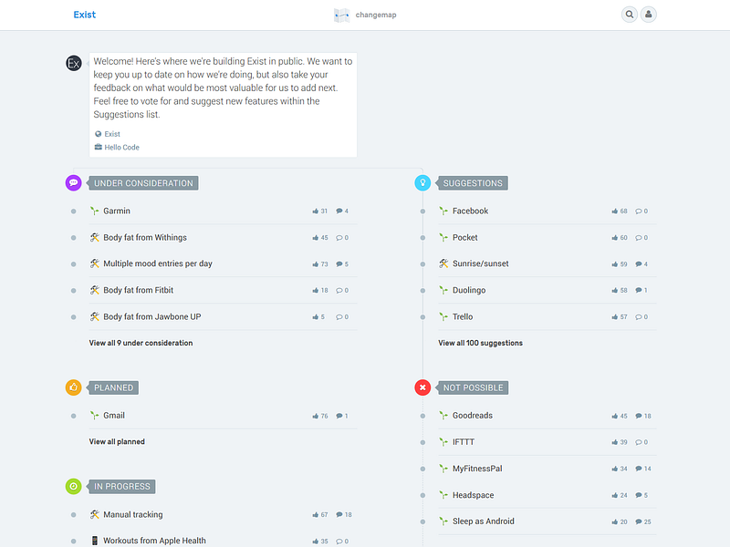Click the purple Under Consideration bubble icon
This screenshot has width=730, height=547.
74,183
